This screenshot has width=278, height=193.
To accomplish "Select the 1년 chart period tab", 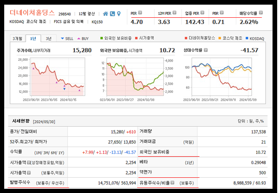I will pyautogui.click(x=33, y=38).
